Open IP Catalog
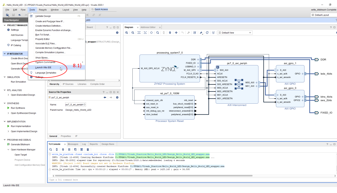Image resolution: width=337 pixels, height=193 pixels. [x=16, y=45]
